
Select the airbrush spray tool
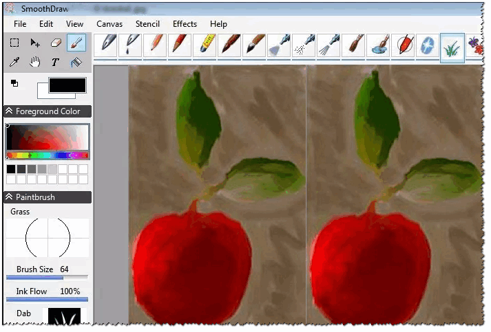click(279, 45)
